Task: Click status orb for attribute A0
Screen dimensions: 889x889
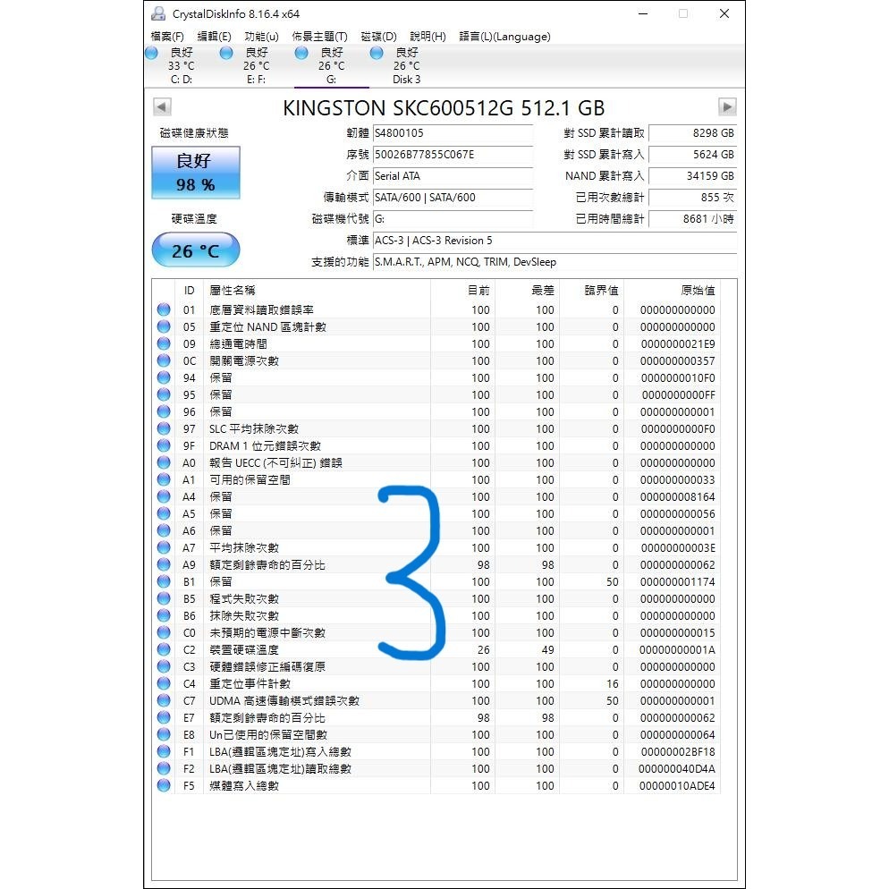Action: click(164, 462)
